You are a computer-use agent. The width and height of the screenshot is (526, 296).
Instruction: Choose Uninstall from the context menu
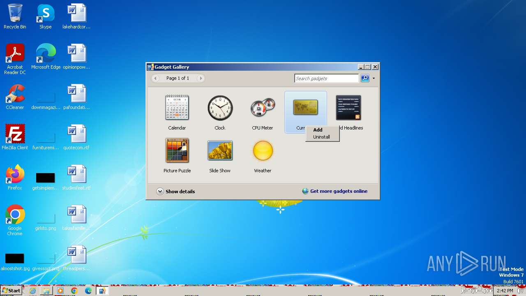(x=322, y=137)
